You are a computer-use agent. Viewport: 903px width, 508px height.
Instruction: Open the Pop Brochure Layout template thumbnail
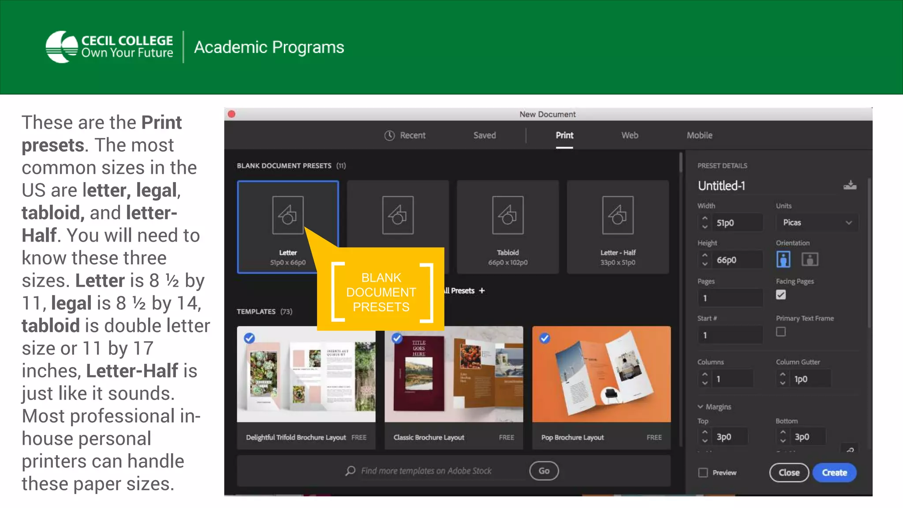point(601,374)
